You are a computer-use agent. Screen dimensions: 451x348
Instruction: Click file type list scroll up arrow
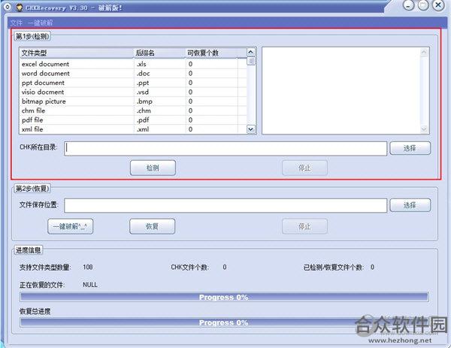pos(251,52)
